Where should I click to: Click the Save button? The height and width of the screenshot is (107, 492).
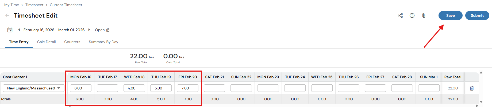tap(451, 15)
